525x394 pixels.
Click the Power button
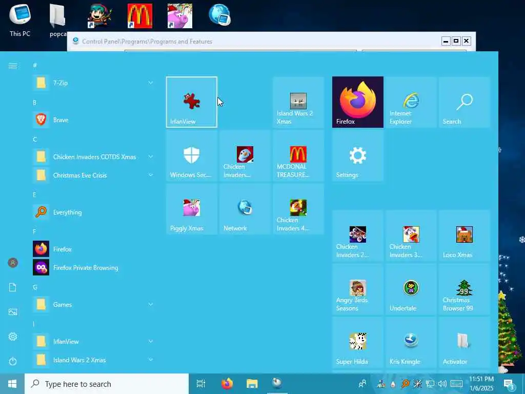(13, 361)
